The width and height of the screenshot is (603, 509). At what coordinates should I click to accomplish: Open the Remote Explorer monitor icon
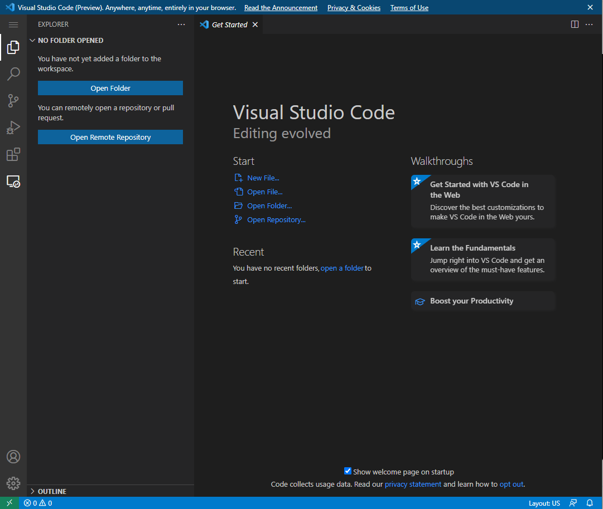click(13, 181)
